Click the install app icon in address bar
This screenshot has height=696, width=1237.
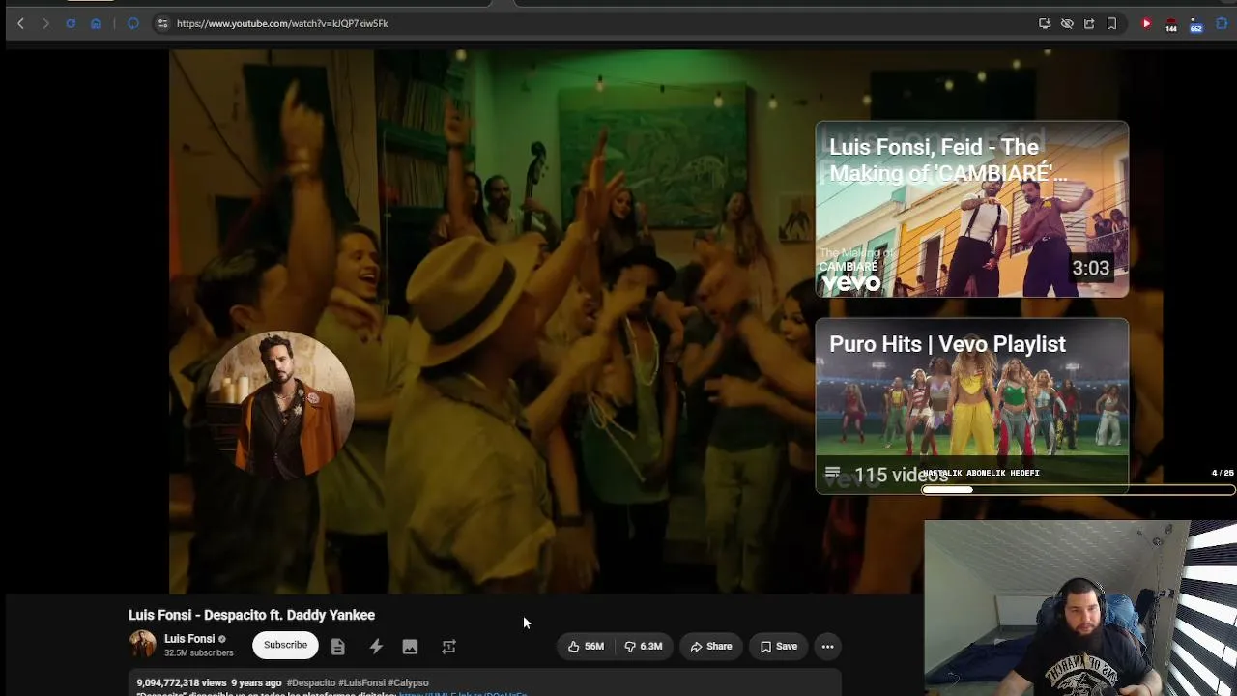click(x=1045, y=23)
